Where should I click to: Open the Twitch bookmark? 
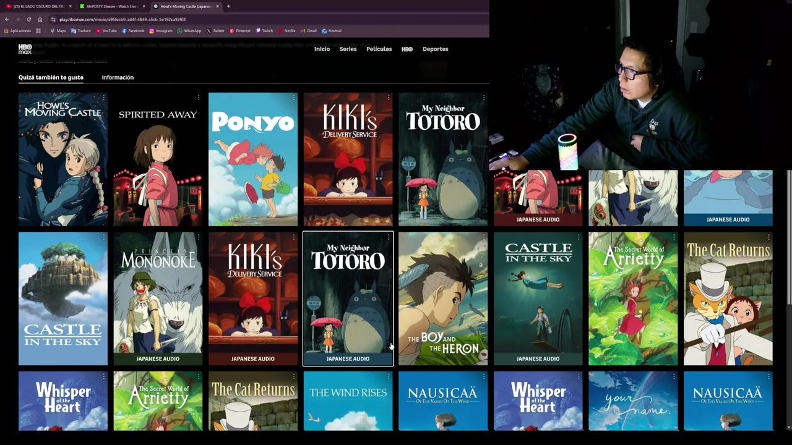[264, 31]
